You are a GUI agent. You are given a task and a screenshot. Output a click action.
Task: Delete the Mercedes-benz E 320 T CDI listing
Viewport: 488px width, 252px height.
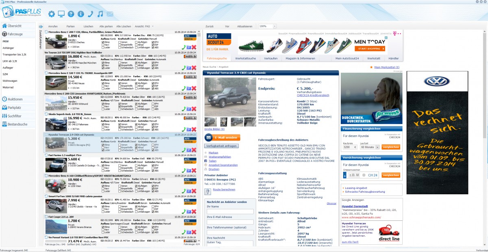pyautogui.click(x=194, y=88)
